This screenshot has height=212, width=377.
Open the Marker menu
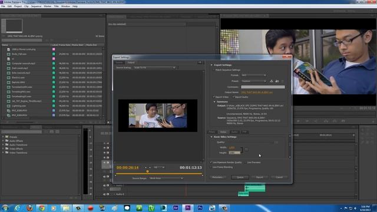pyautogui.click(x=47, y=6)
